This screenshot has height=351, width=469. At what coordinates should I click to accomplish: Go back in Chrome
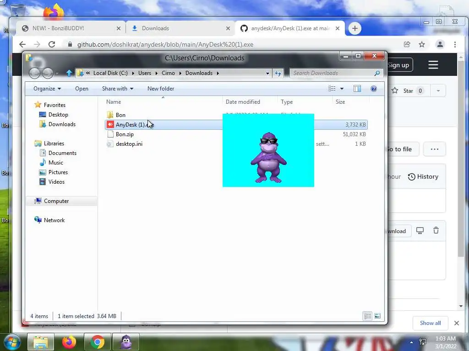(22, 44)
